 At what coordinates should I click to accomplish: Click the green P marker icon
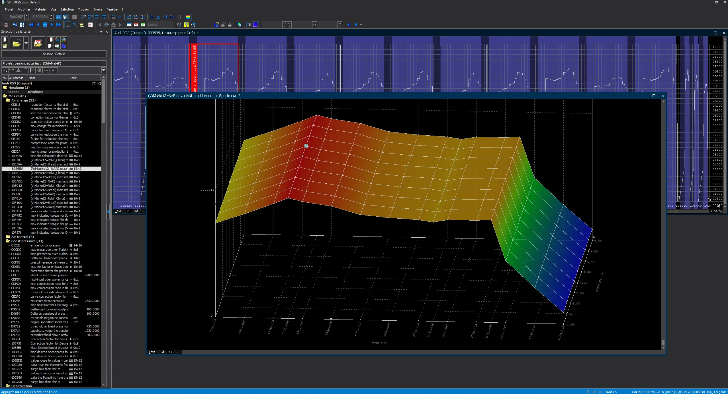click(x=143, y=25)
